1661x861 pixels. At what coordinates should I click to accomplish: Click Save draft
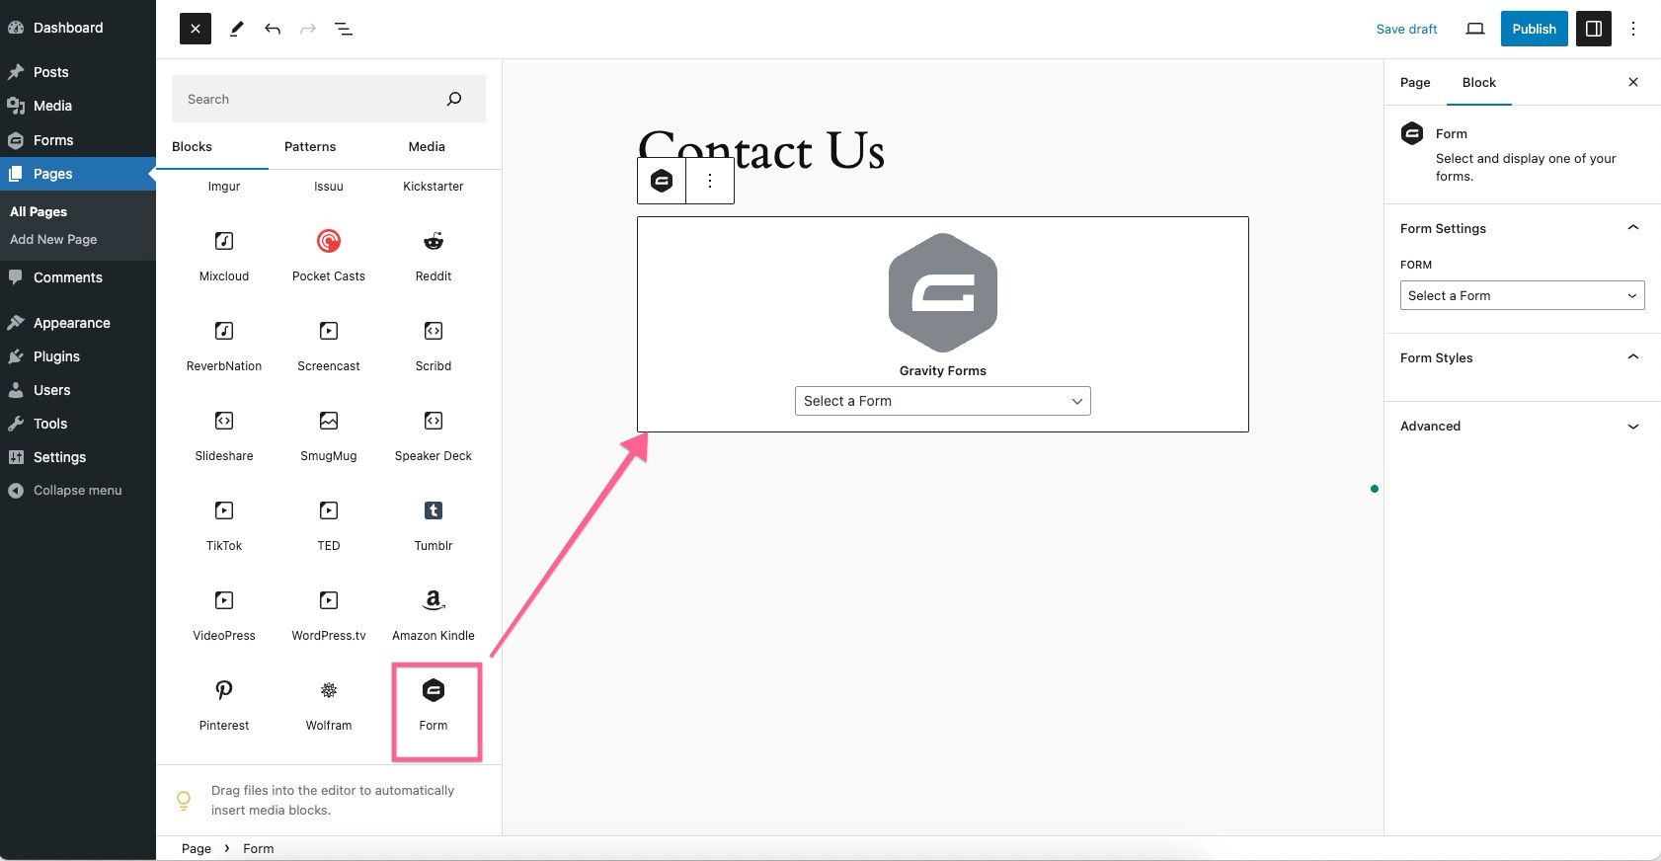coord(1406,29)
